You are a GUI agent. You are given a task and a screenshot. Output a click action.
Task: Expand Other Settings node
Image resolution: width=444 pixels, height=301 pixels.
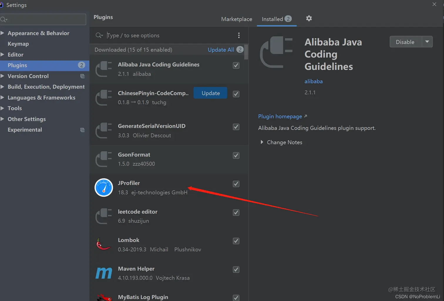(x=2, y=119)
